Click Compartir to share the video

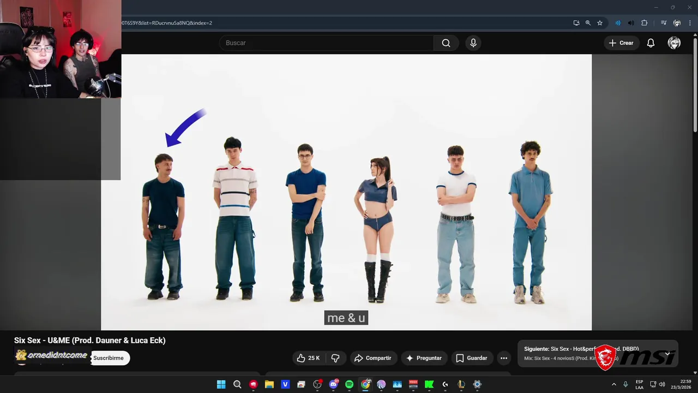click(373, 358)
